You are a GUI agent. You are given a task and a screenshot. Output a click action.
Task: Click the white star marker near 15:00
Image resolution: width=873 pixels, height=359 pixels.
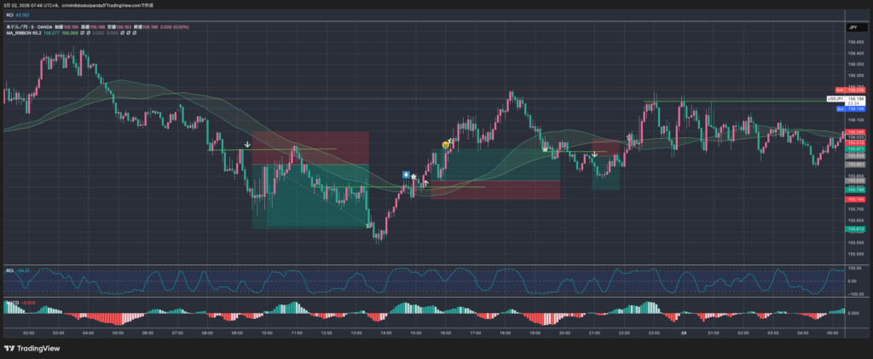pyautogui.click(x=414, y=177)
